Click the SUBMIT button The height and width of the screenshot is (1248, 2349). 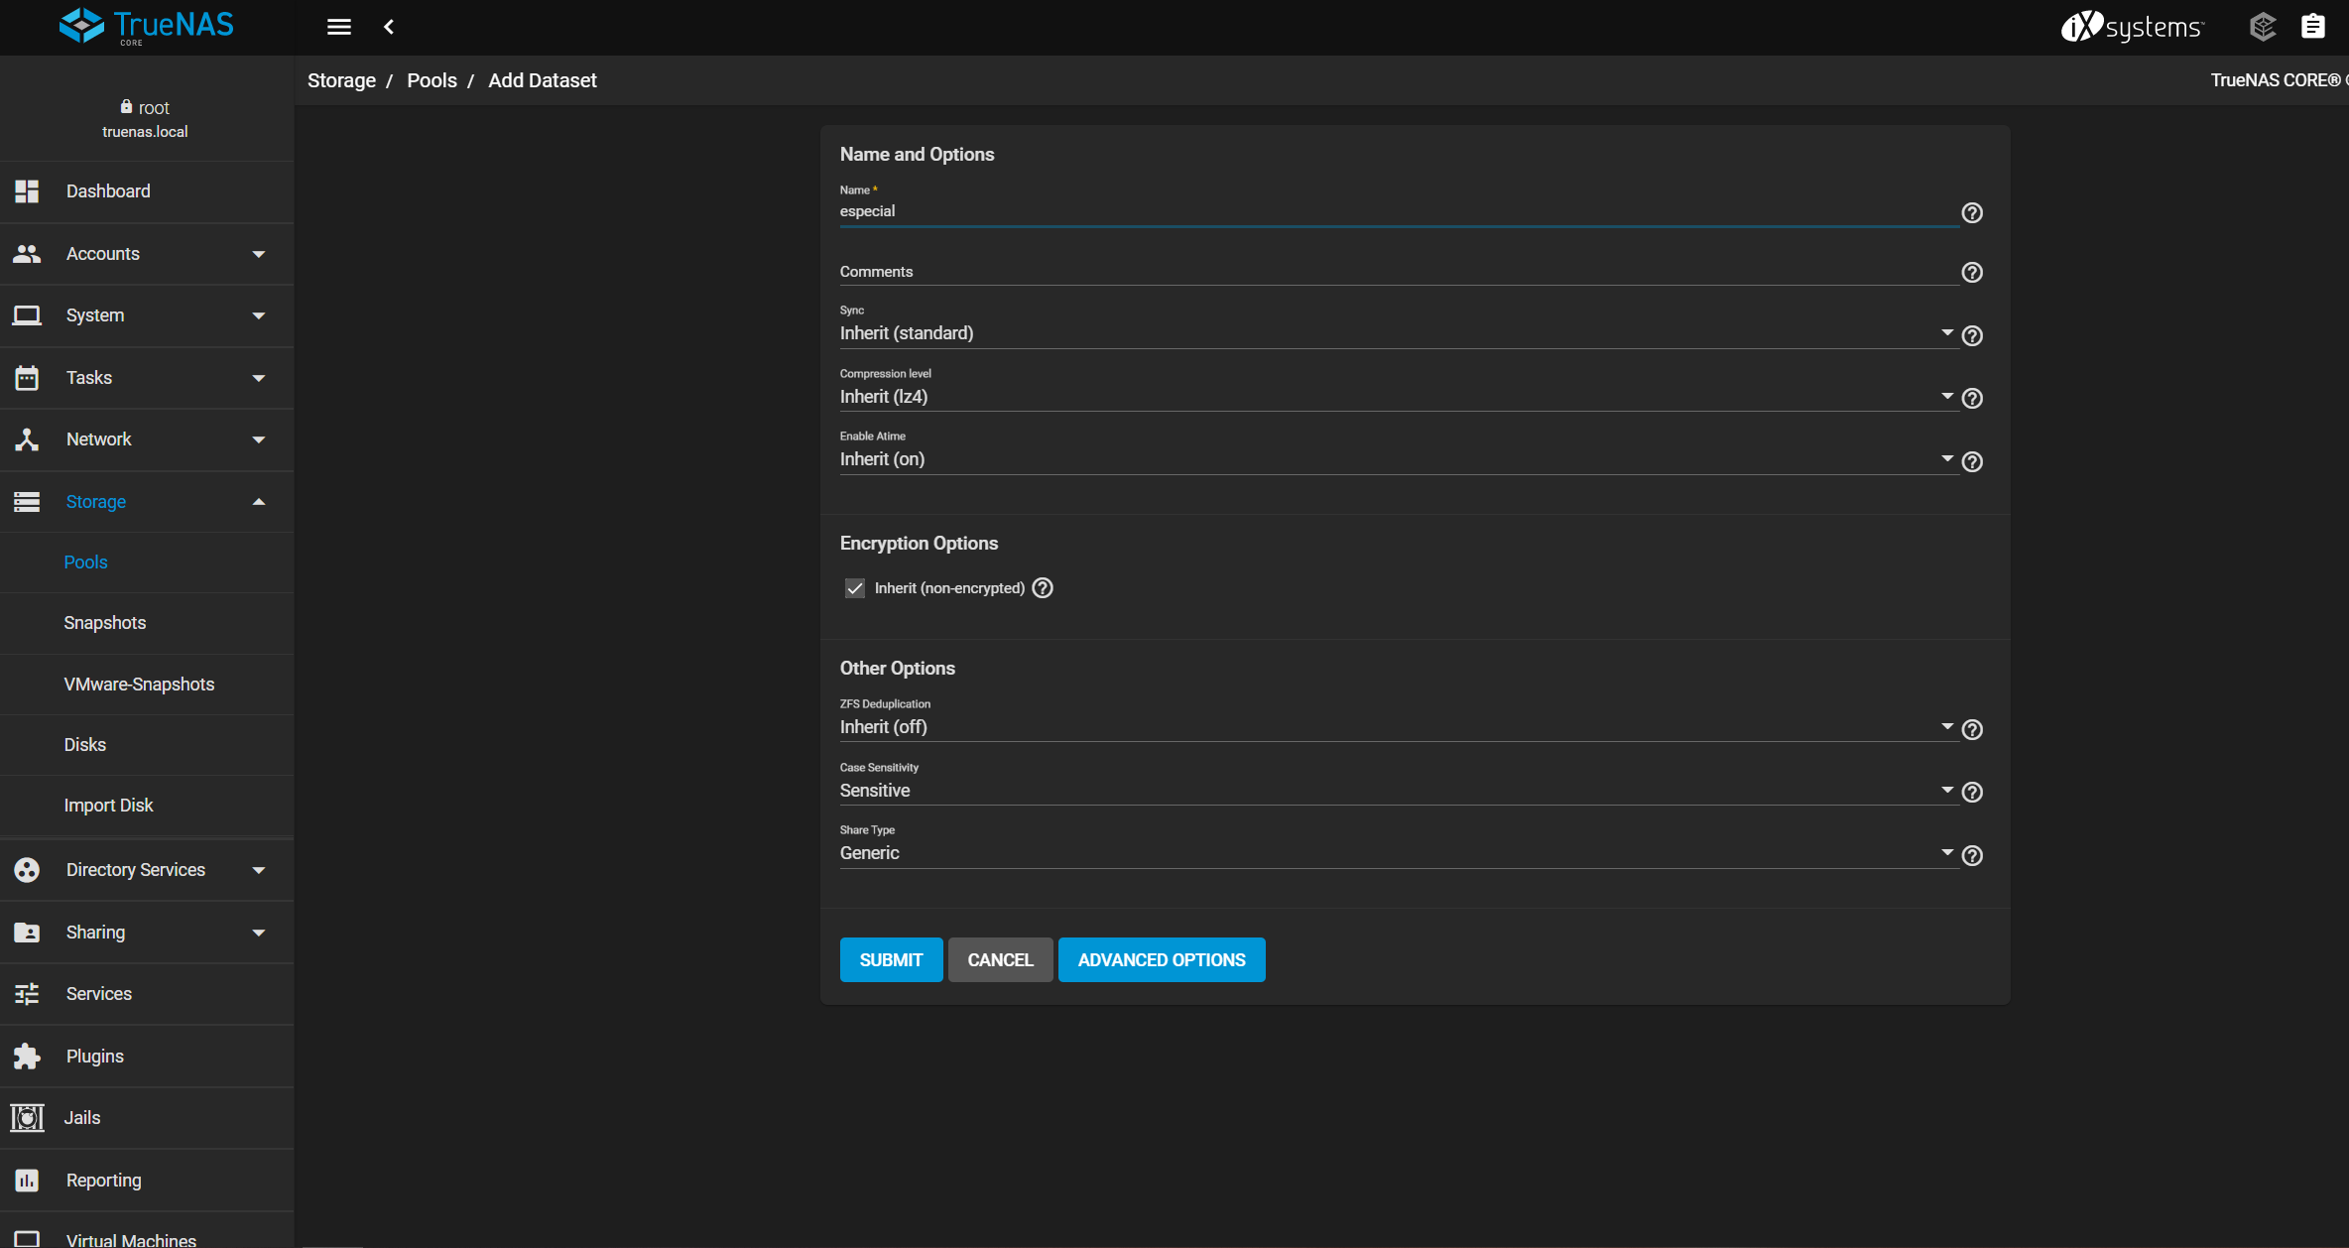click(x=891, y=960)
